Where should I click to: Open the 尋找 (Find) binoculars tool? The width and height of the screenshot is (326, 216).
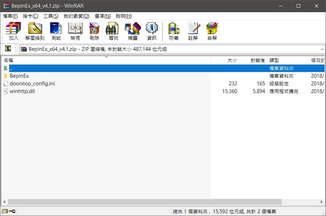tap(113, 31)
